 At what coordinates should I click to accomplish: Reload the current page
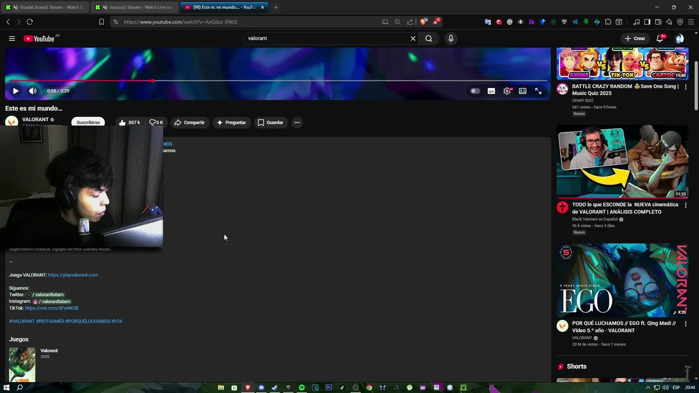point(29,22)
